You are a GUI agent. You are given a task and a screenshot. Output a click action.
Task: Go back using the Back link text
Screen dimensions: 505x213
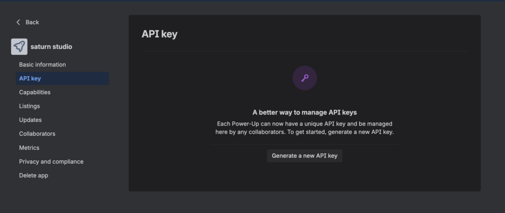click(32, 22)
